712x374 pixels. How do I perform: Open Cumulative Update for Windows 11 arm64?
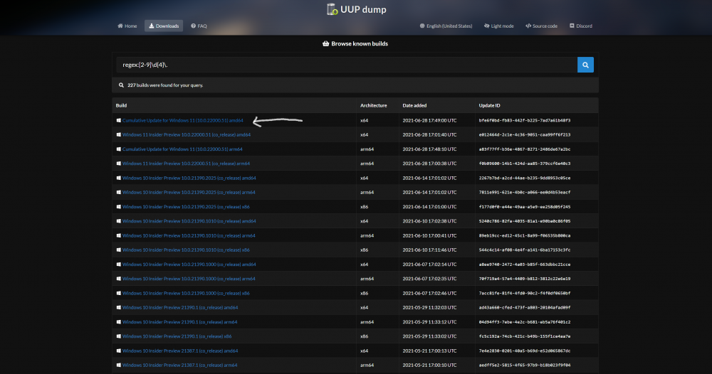(x=182, y=149)
